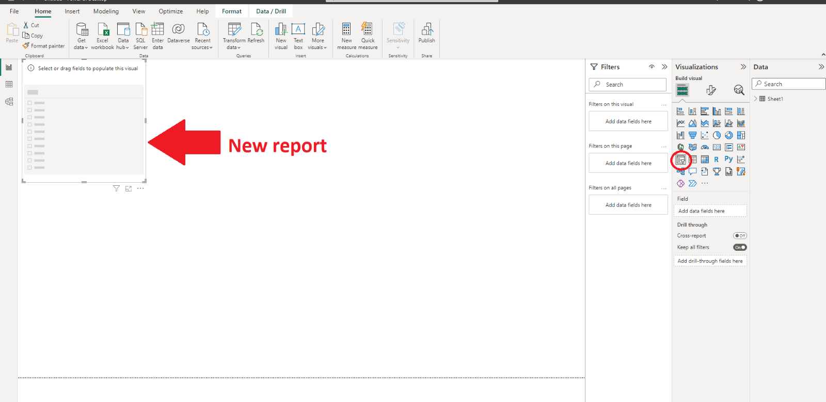Open the Excel workbook data source
Viewport: 826px width, 402px height.
103,36
